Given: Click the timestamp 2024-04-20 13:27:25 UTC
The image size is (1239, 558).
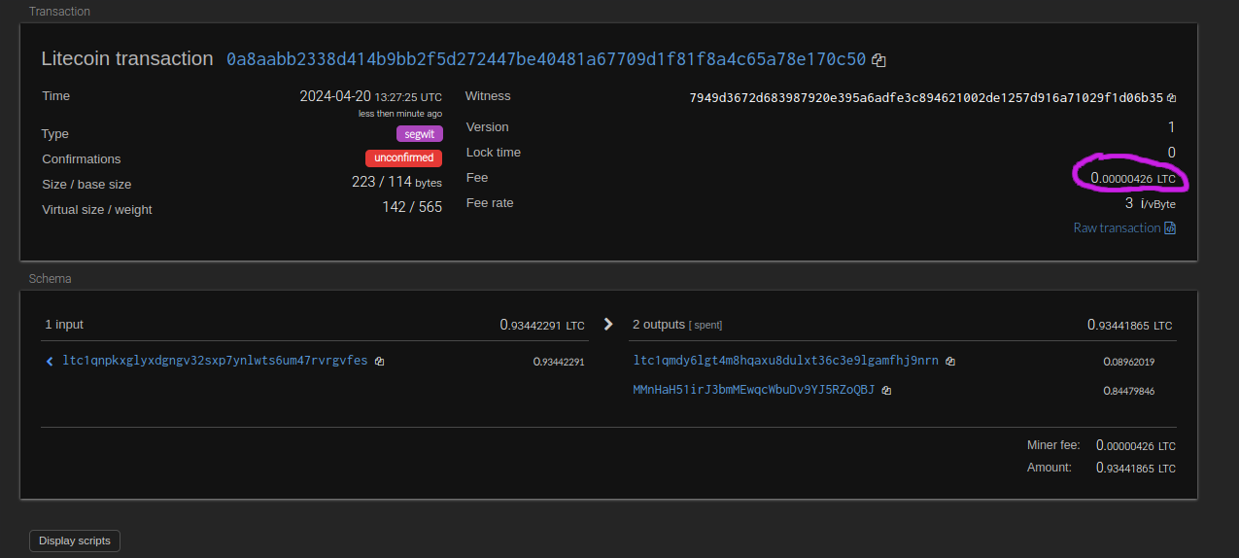Looking at the screenshot, I should 370,96.
